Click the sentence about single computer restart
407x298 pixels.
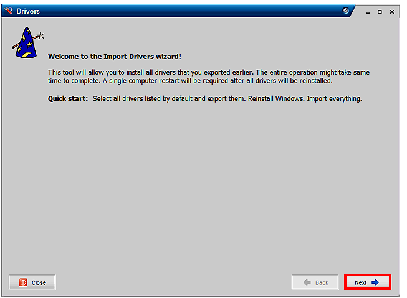coord(218,81)
